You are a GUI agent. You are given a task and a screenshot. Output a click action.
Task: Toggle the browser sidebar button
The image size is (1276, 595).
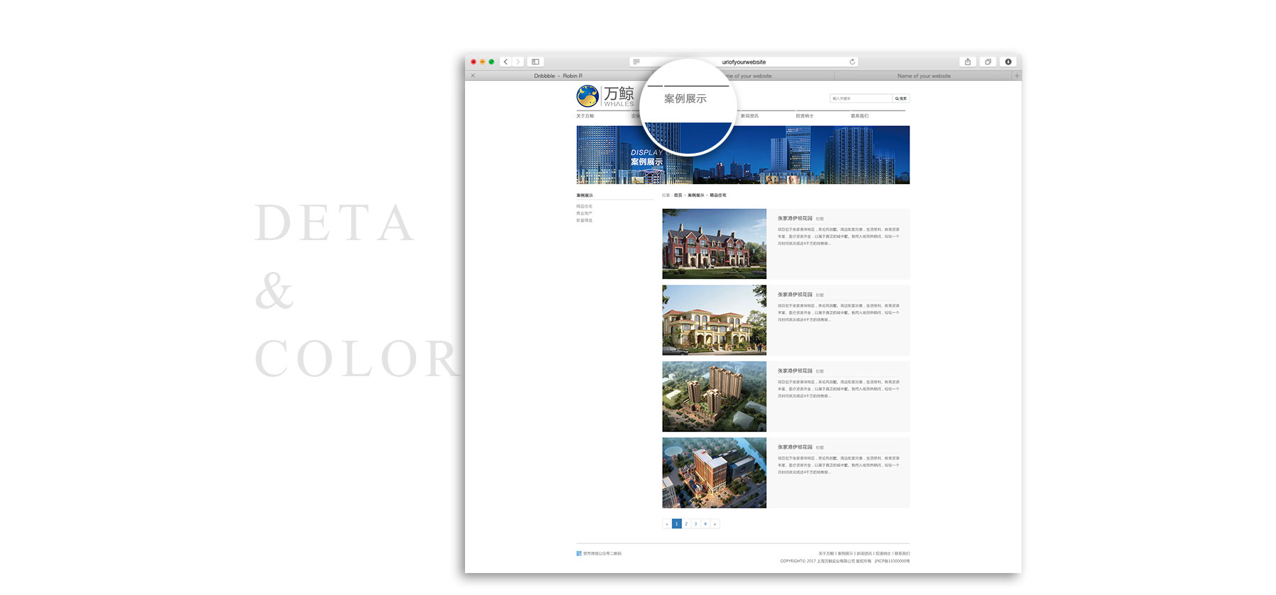click(535, 62)
